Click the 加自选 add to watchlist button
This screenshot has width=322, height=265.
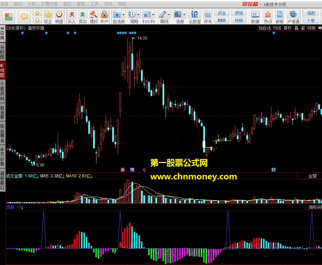265,28
